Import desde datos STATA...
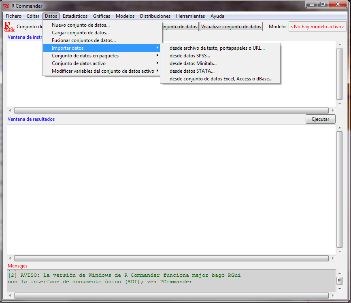The width and height of the screenshot is (351, 303). pos(220,71)
